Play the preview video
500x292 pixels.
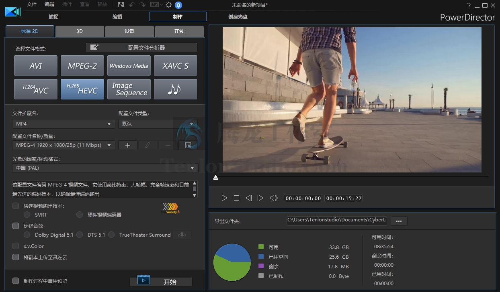(x=224, y=198)
